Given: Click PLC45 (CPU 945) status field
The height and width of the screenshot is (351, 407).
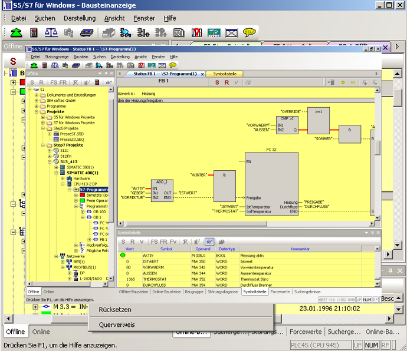Looking at the screenshot, I should tap(320, 345).
